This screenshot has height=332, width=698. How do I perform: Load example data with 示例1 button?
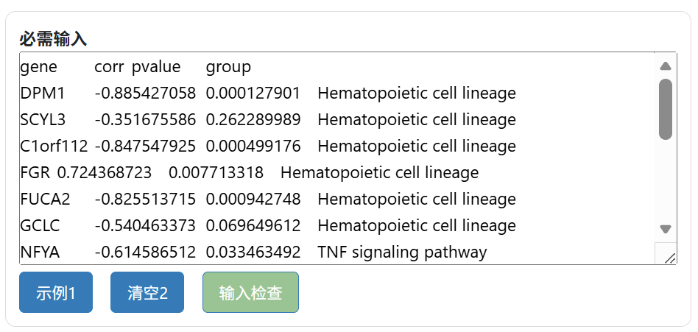[x=56, y=292]
